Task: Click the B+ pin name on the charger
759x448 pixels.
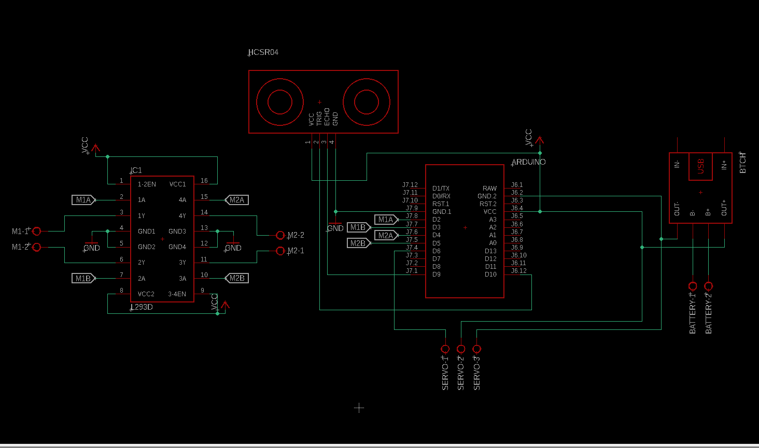Action: 708,212
